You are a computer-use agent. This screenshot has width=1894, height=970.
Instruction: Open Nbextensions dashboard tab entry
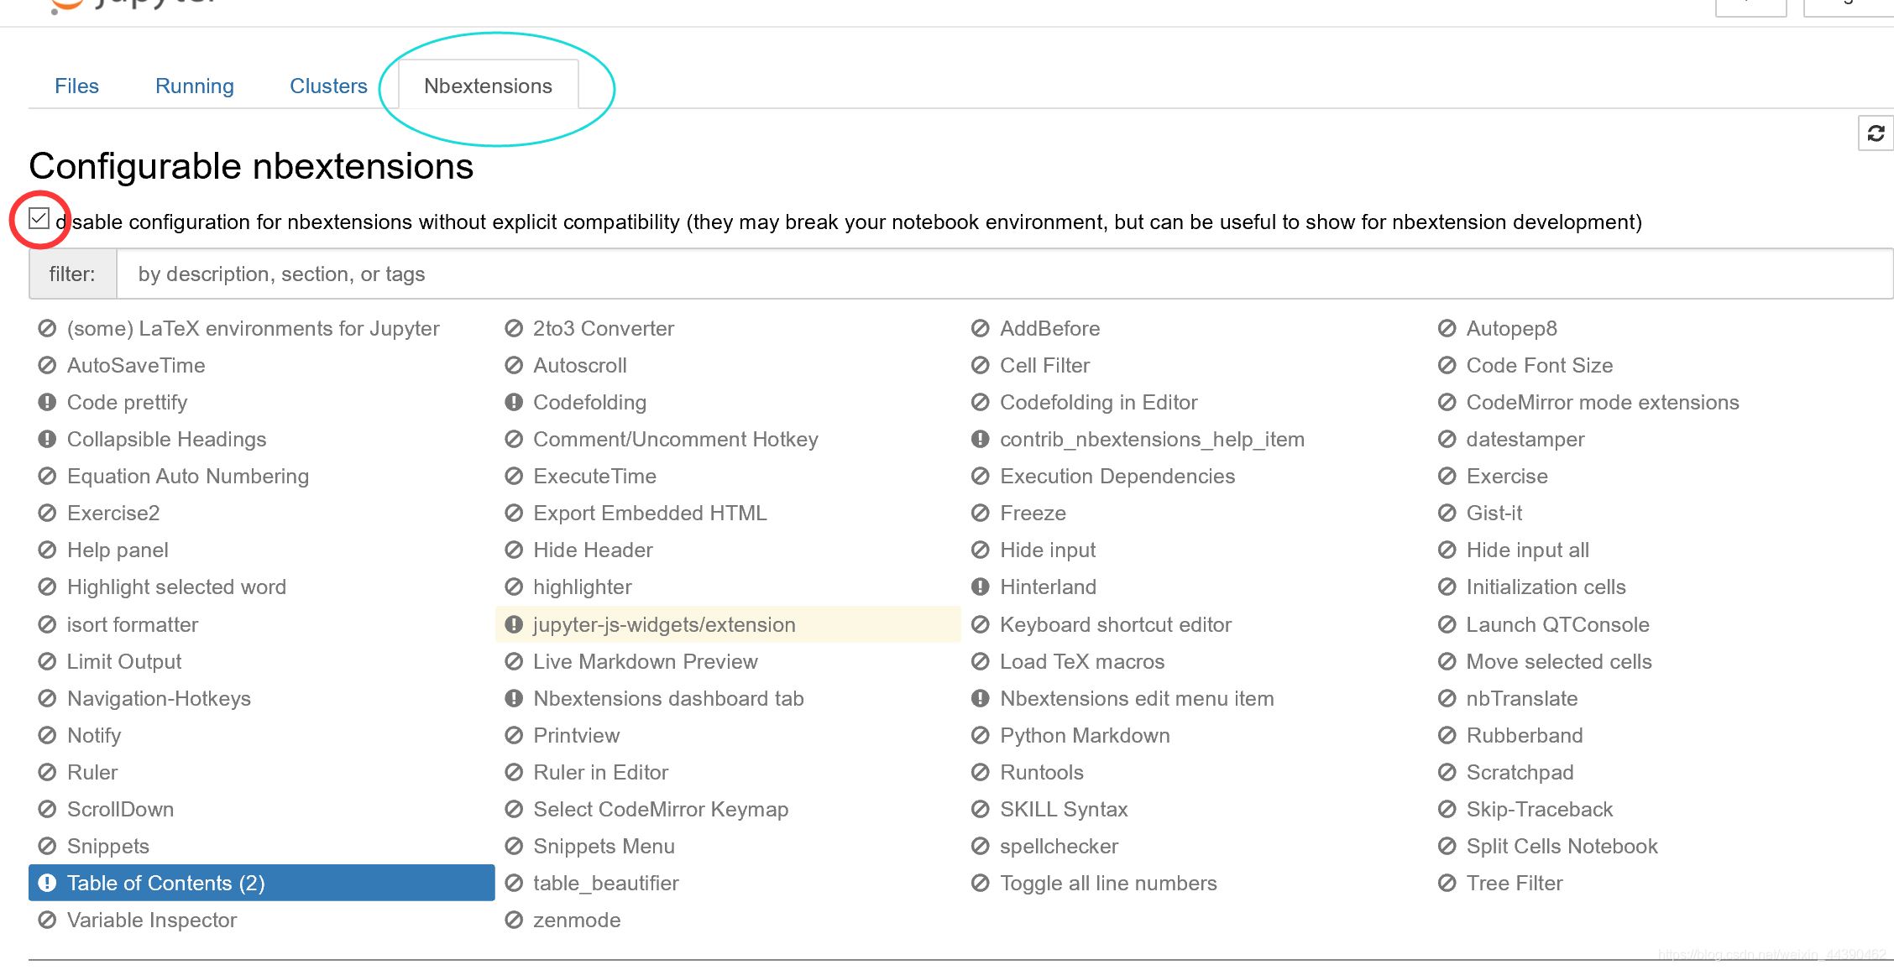668,699
